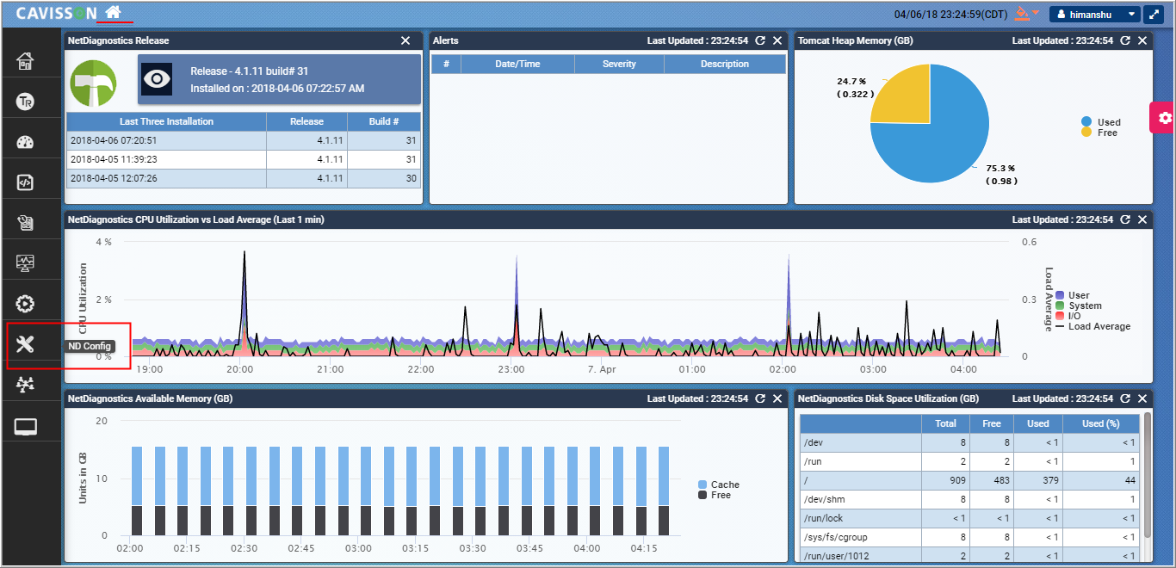Select the /dev/shm row in disk table
Viewport: 1176px width, 568px height.
(x=969, y=499)
